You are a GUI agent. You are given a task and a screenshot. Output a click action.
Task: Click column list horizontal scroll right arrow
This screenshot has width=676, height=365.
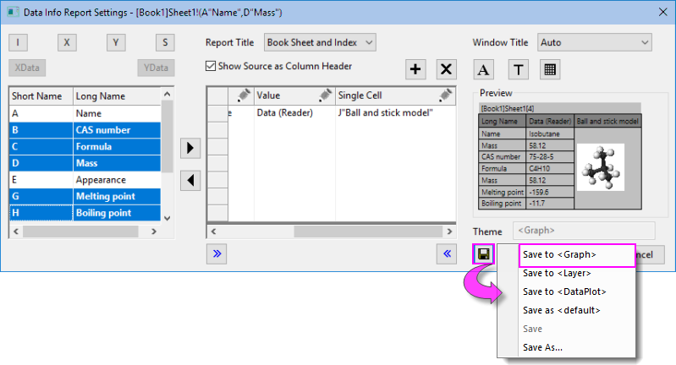(x=154, y=232)
